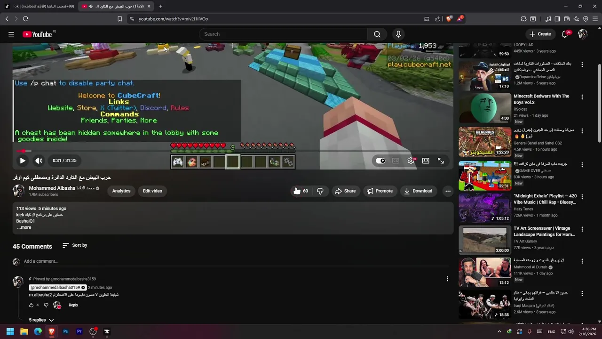Open Promote for this video
The image size is (602, 339).
tap(380, 191)
